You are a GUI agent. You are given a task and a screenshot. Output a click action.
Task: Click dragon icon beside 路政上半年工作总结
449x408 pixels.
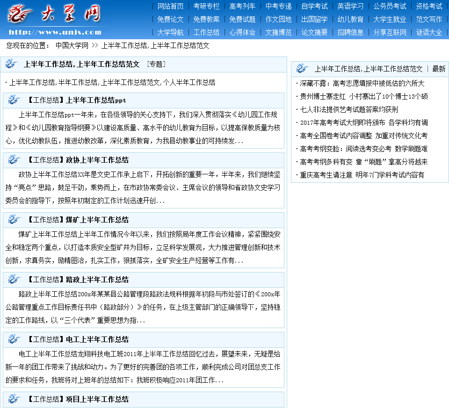coord(14,279)
